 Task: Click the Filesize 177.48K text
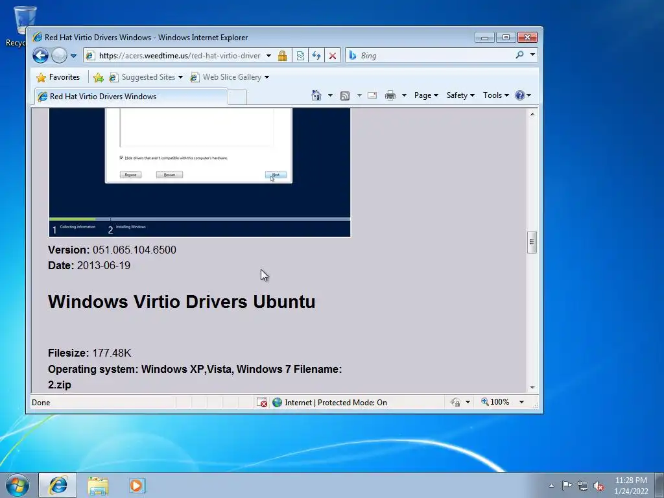[89, 353]
